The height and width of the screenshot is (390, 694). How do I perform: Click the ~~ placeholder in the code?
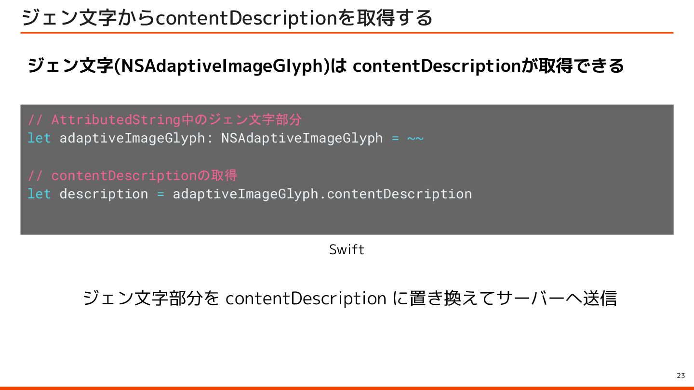click(415, 138)
